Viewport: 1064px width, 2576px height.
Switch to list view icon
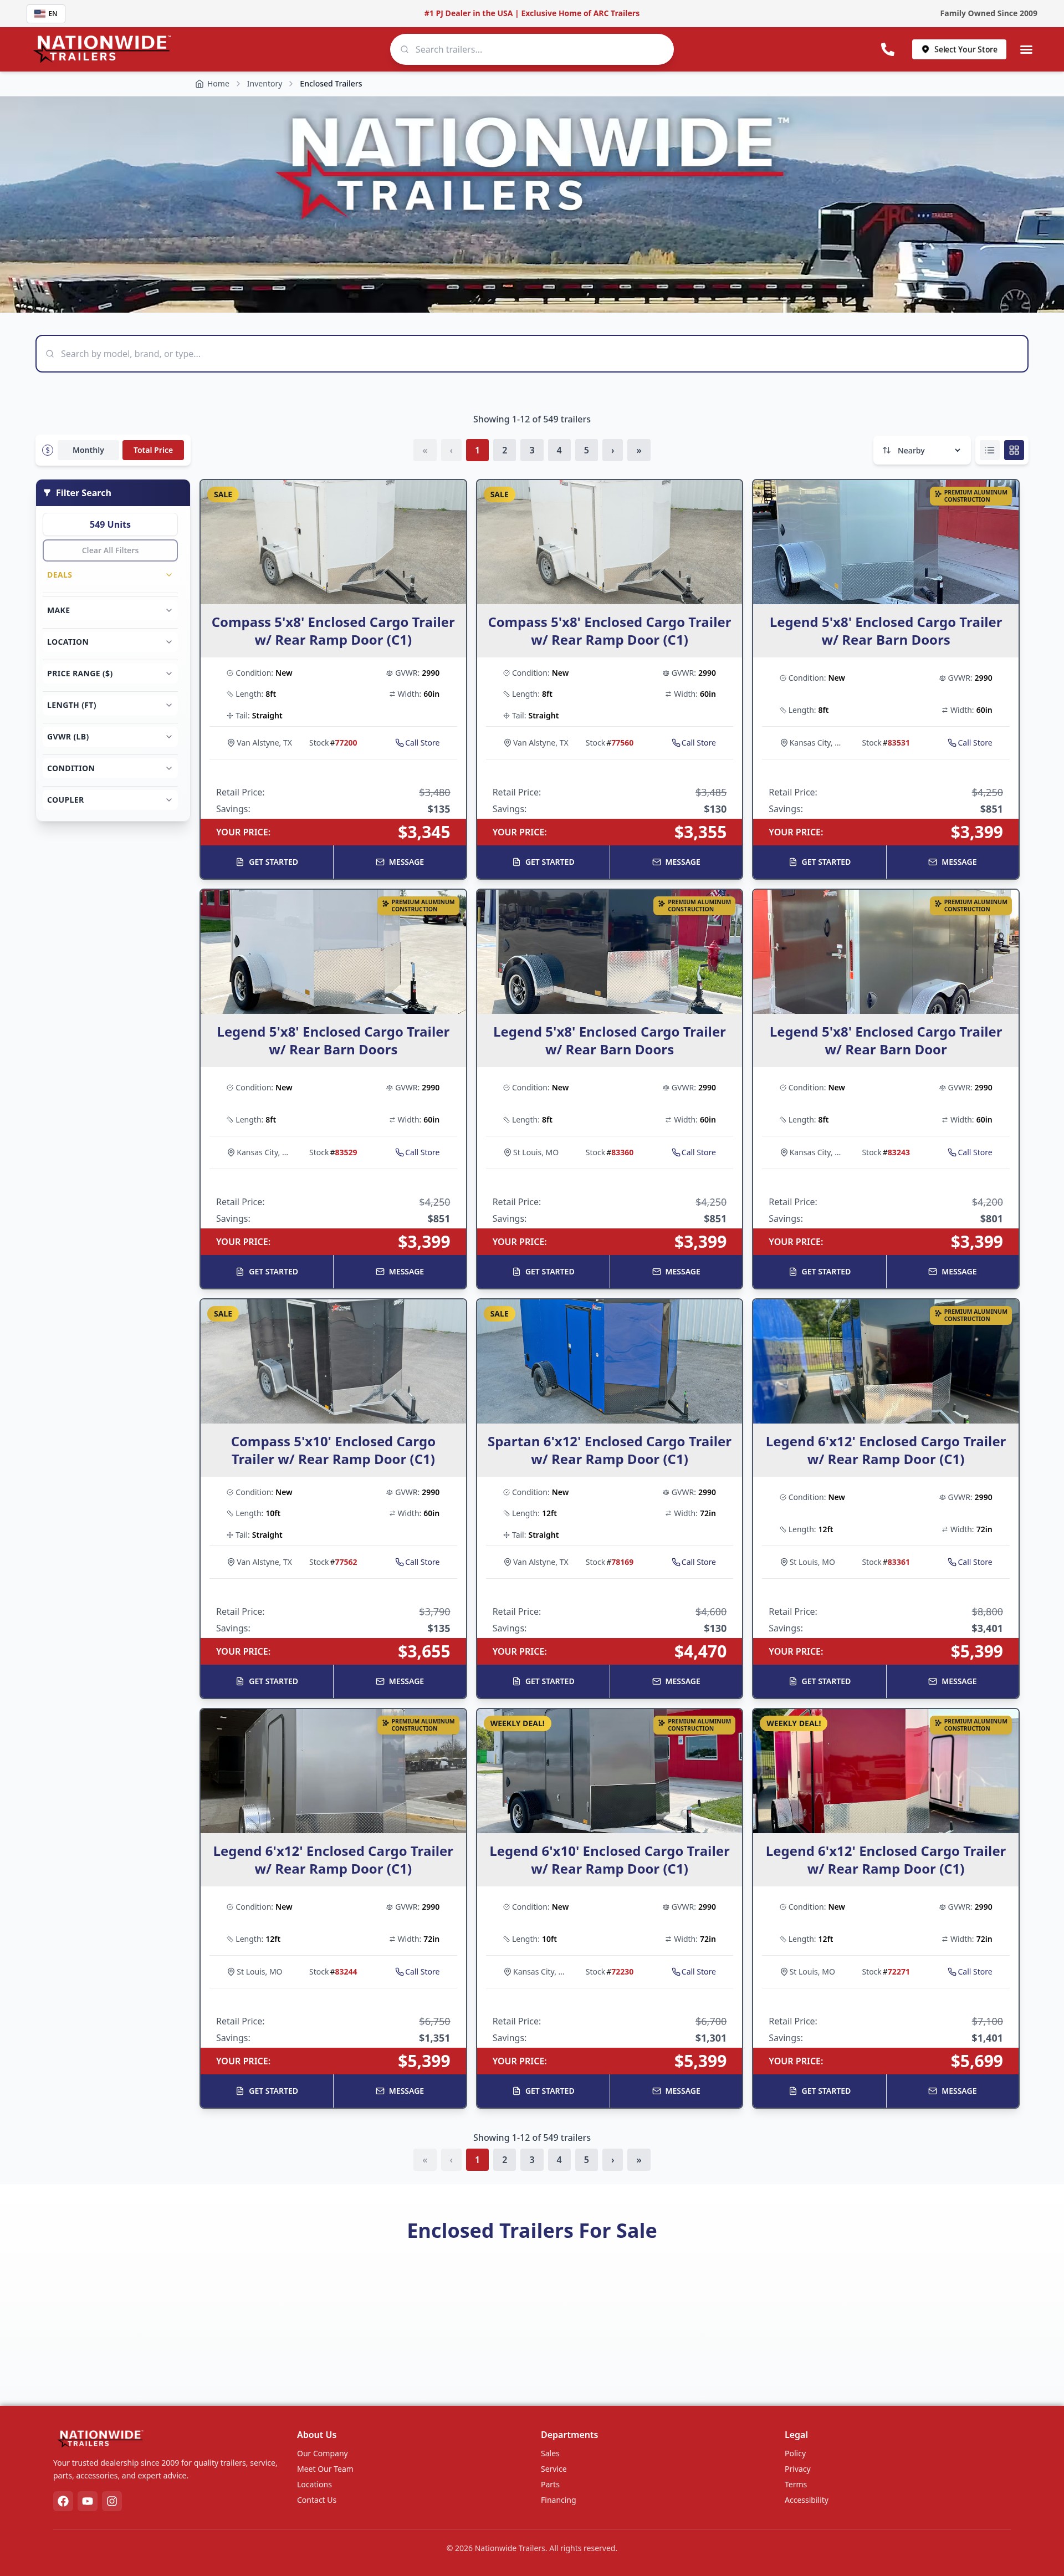(x=989, y=450)
